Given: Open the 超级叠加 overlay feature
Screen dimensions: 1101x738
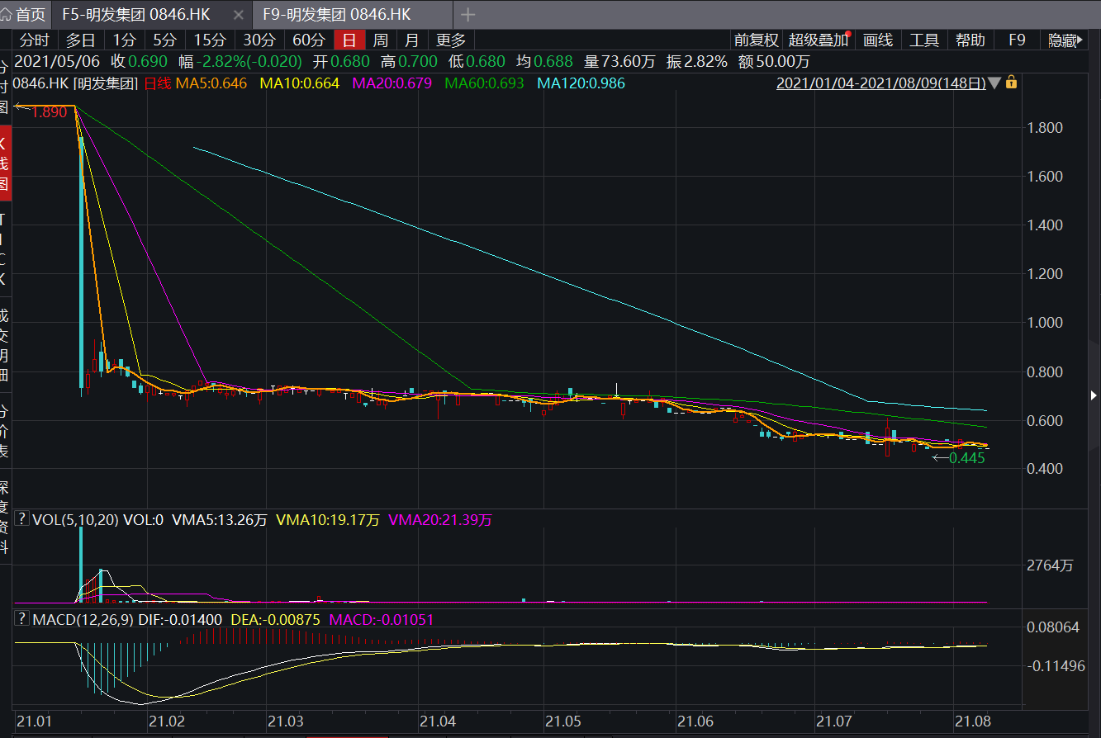Looking at the screenshot, I should pyautogui.click(x=818, y=40).
